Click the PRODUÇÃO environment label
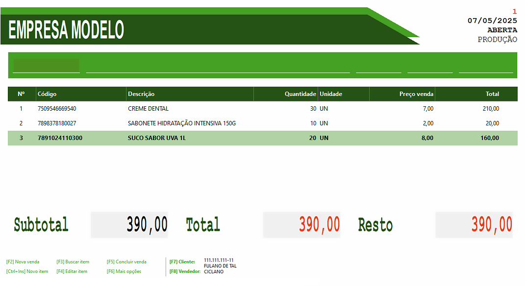 coord(499,39)
